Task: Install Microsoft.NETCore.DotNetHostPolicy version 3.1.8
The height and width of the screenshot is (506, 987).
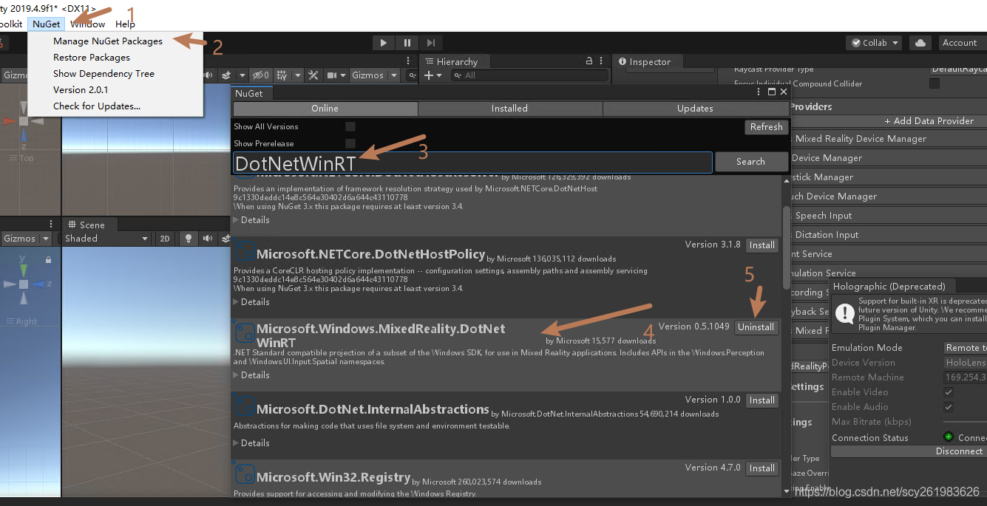Action: coord(762,245)
